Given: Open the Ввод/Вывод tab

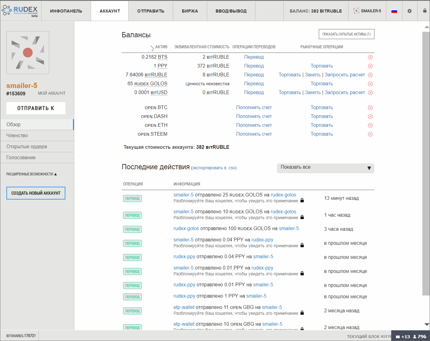Looking at the screenshot, I should [x=231, y=11].
